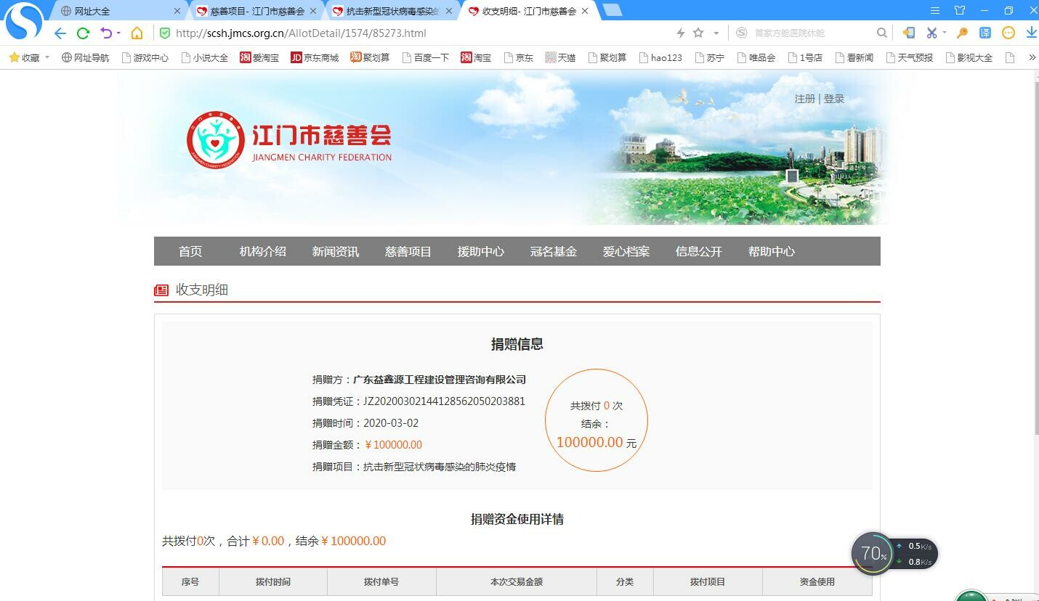
Task: Click the translate icon in toolbar
Action: click(x=985, y=33)
